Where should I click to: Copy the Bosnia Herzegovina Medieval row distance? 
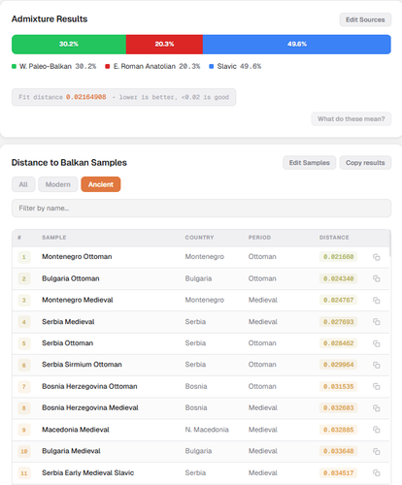[376, 408]
